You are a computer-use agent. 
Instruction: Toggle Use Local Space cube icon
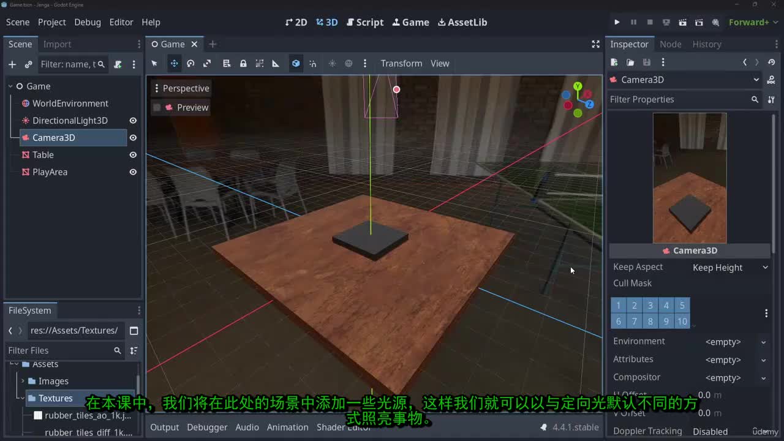tap(296, 64)
